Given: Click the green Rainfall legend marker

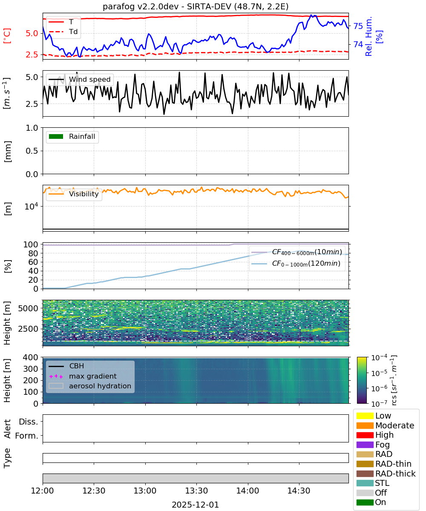Looking at the screenshot, I should [x=56, y=137].
